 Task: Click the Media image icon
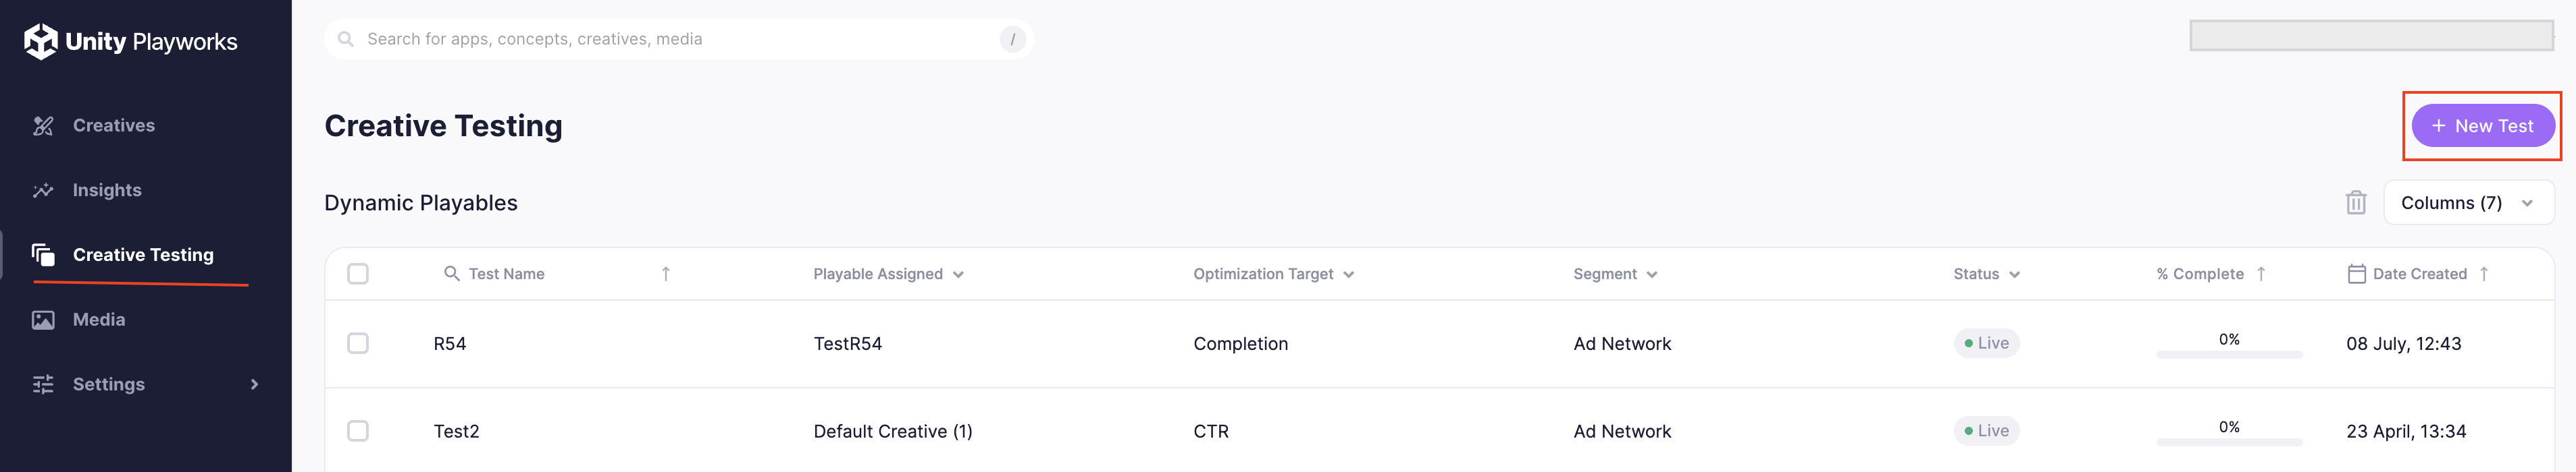coord(43,320)
